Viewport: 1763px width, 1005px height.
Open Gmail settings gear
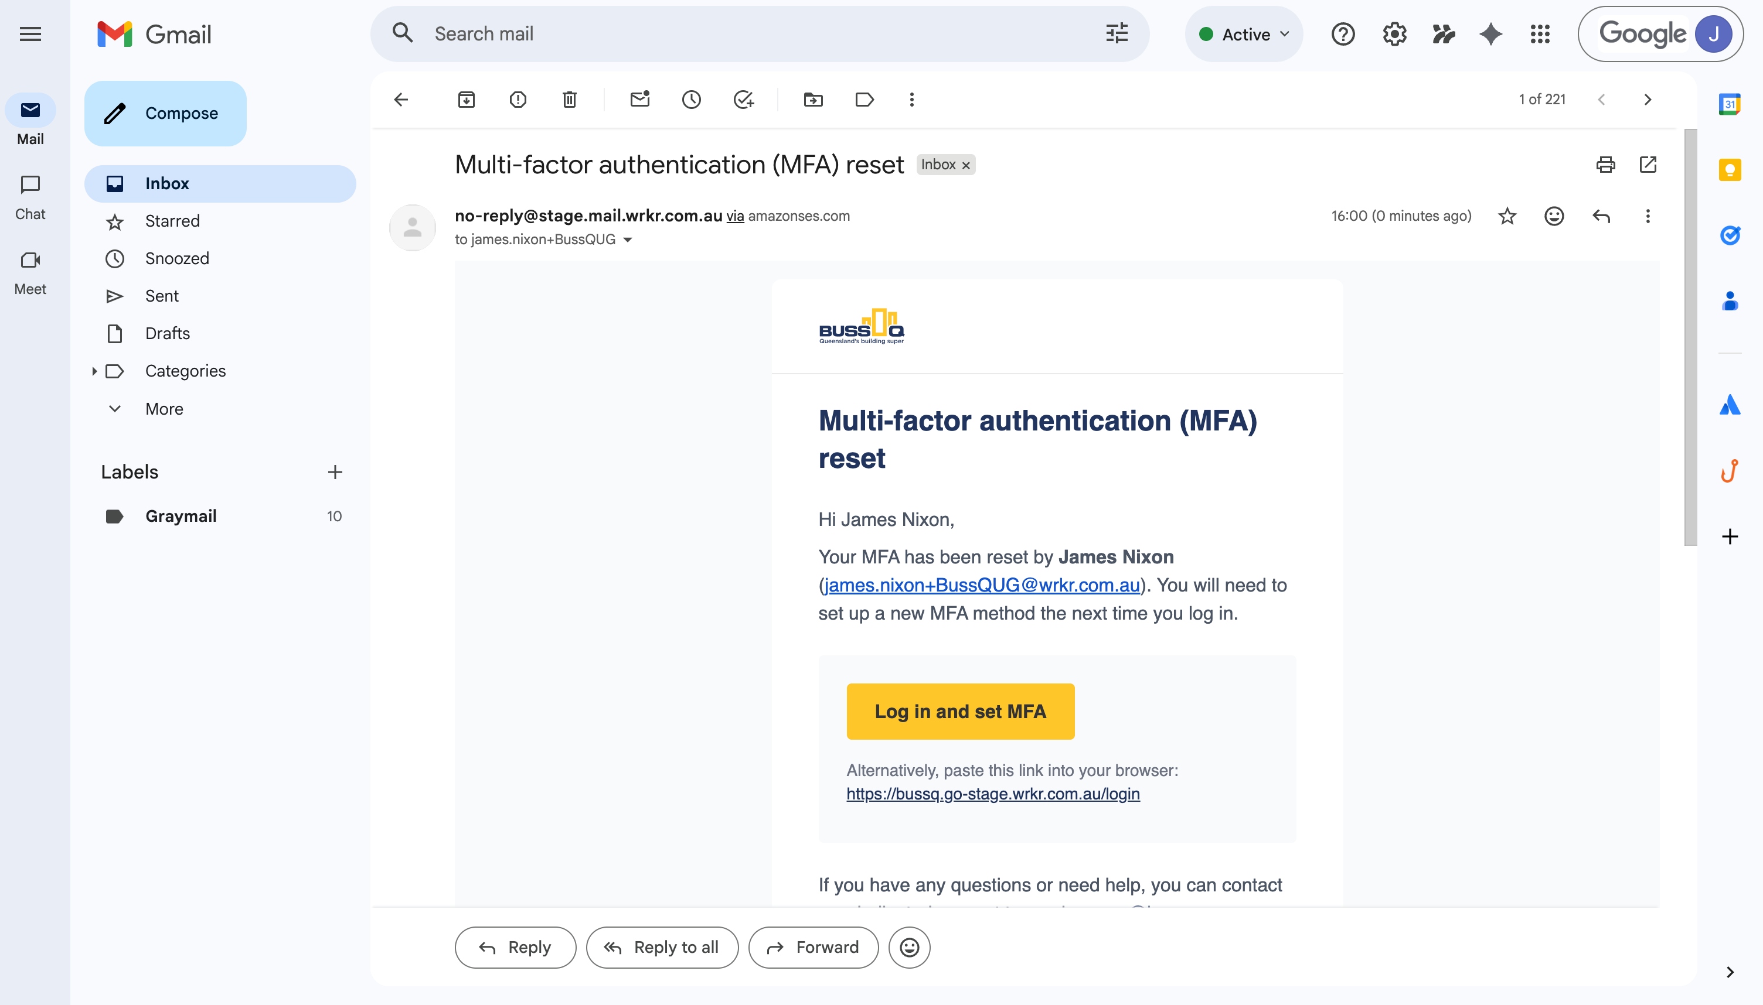click(x=1394, y=34)
